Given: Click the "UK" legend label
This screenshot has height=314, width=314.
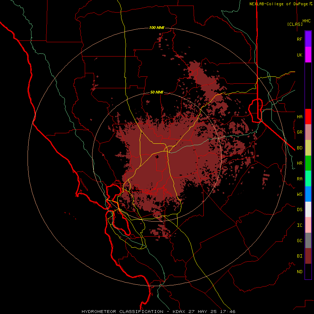Looking at the screenshot, I should pyautogui.click(x=299, y=55).
